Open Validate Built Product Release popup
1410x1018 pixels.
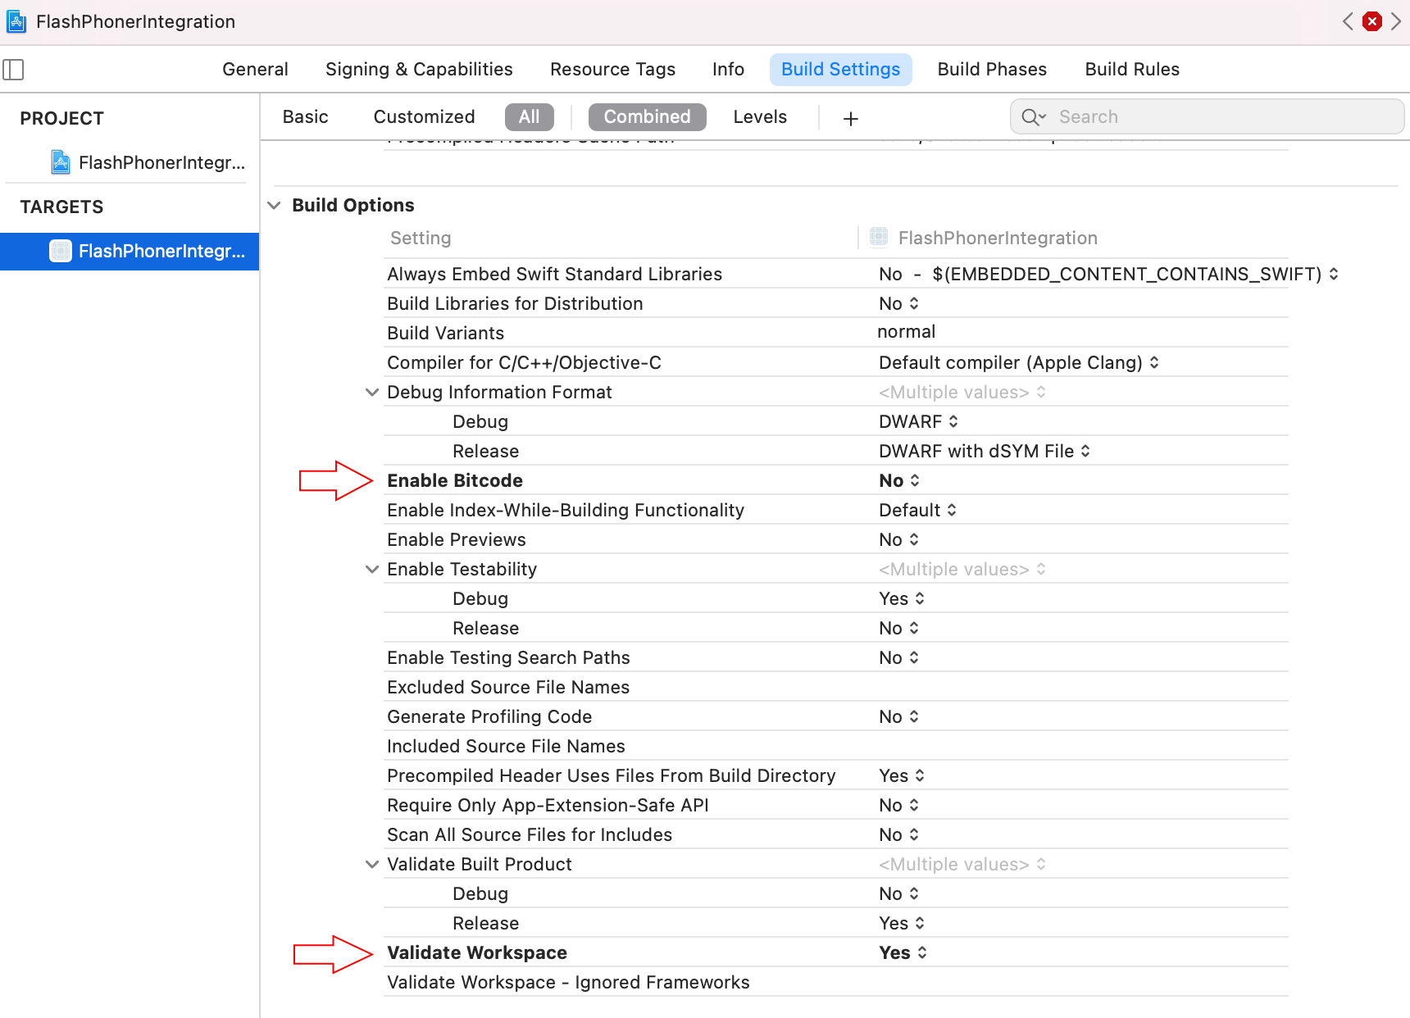coord(902,924)
